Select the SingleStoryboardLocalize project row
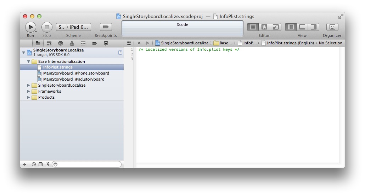The width and height of the screenshot is (365, 196). [x=72, y=53]
